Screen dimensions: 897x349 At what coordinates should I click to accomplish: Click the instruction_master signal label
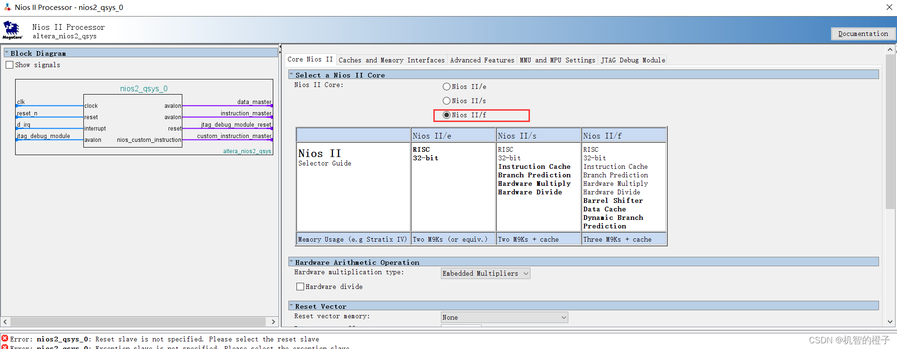(246, 113)
